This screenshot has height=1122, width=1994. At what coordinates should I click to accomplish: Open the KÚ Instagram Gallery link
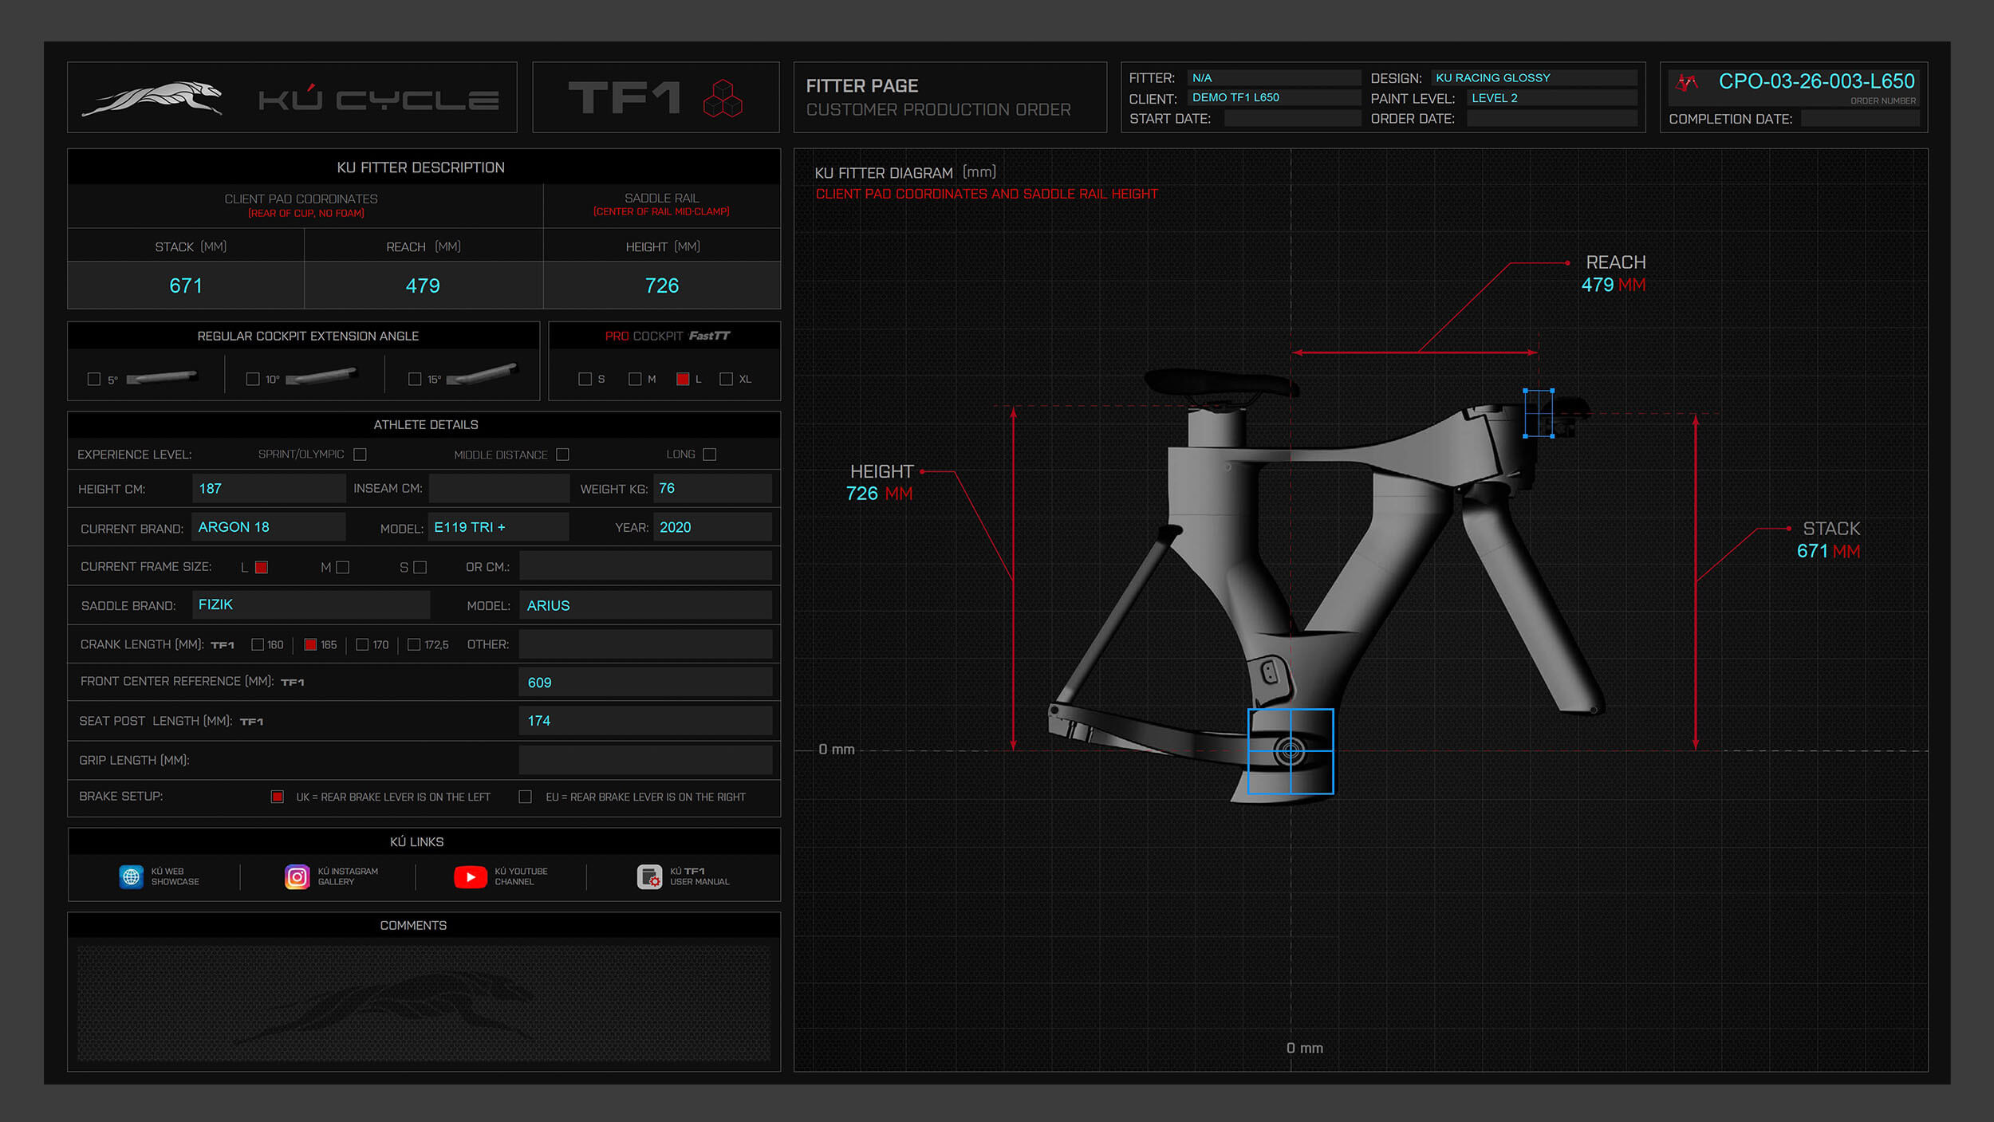point(348,876)
